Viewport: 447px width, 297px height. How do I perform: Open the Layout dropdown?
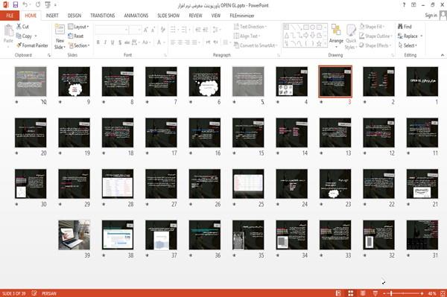coord(79,27)
